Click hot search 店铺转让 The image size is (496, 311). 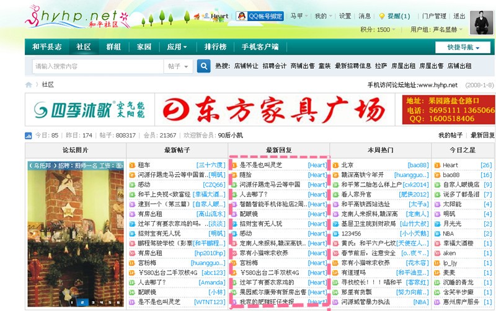coord(246,66)
